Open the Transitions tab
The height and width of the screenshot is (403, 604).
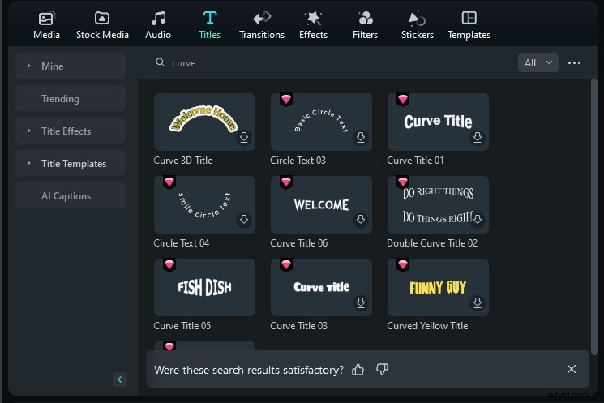262,24
